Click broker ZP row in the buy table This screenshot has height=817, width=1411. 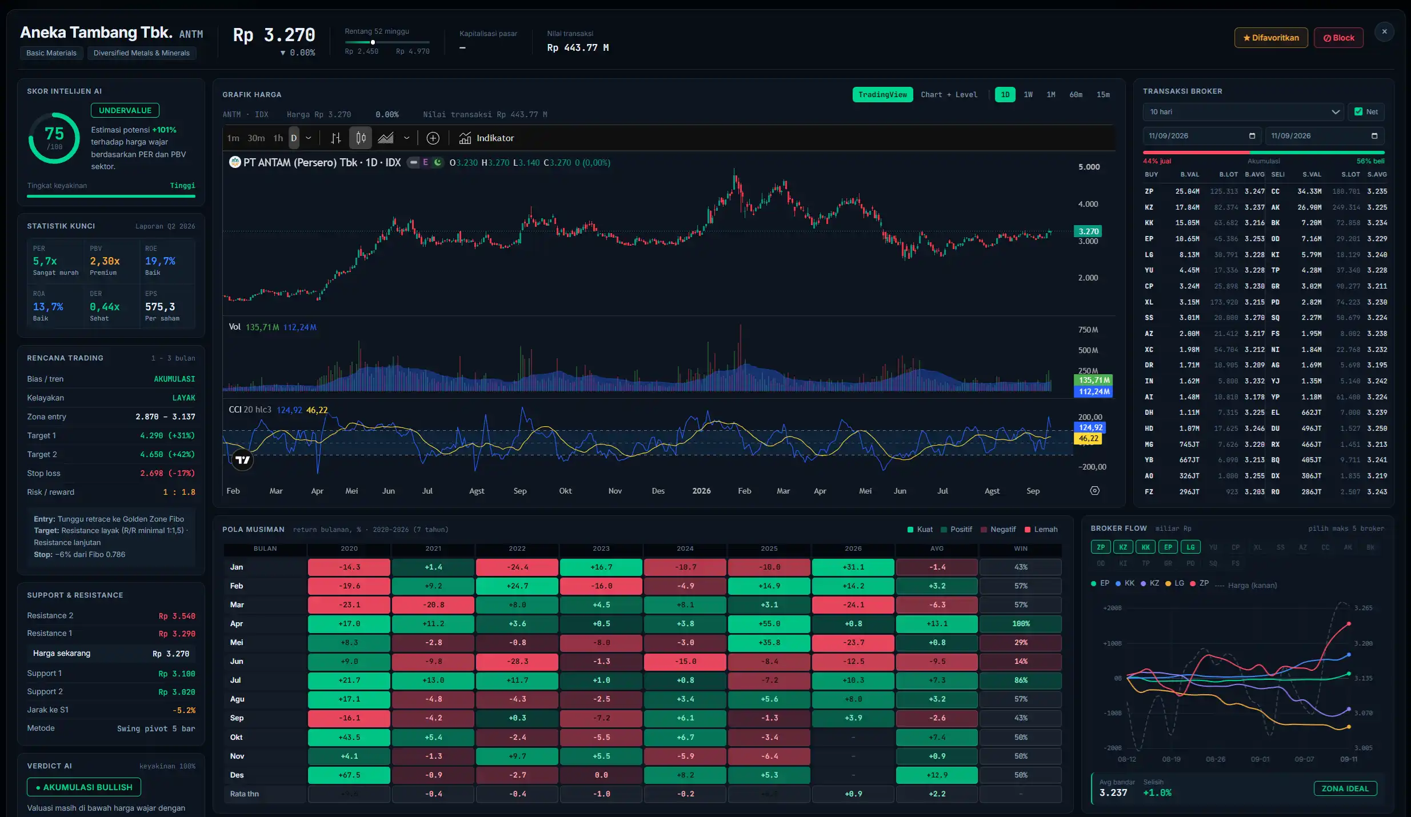click(1204, 191)
